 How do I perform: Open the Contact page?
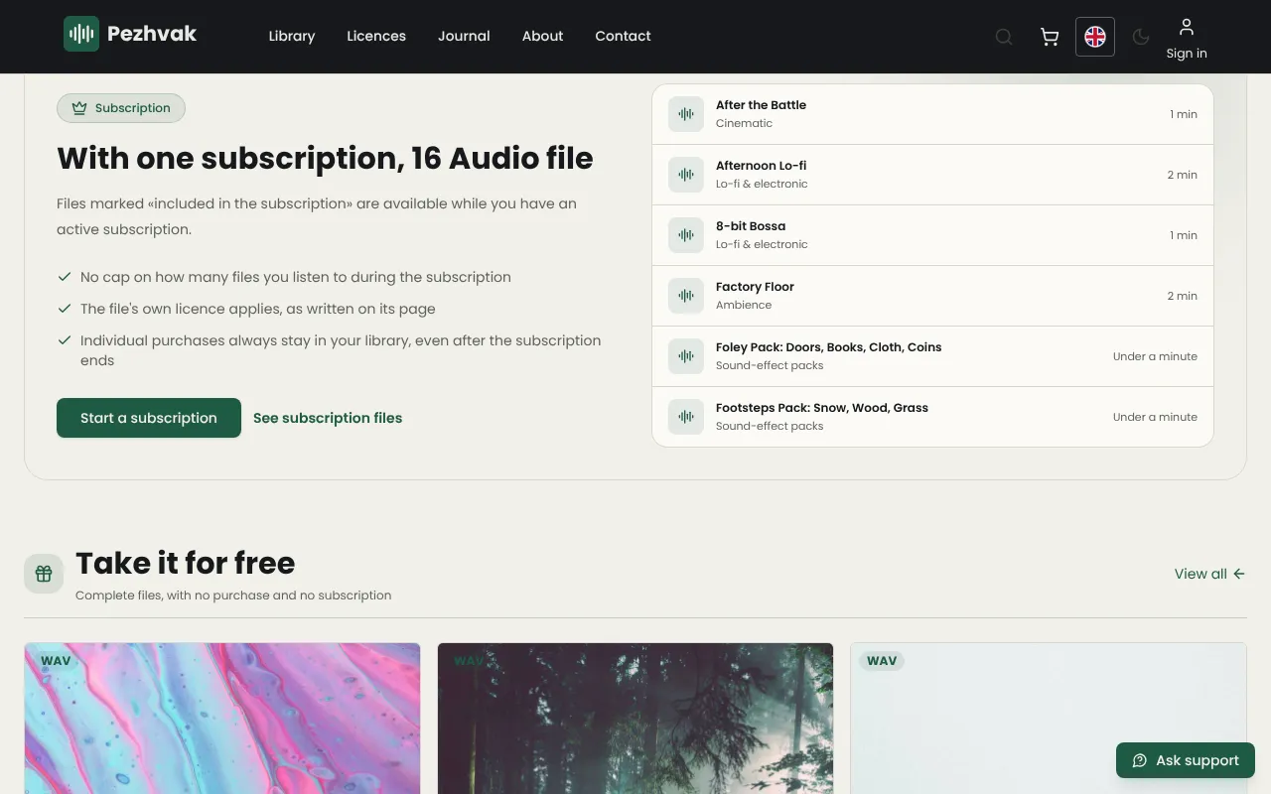click(623, 36)
